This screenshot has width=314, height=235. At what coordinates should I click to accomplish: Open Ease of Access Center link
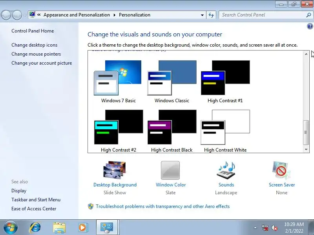coord(34,209)
